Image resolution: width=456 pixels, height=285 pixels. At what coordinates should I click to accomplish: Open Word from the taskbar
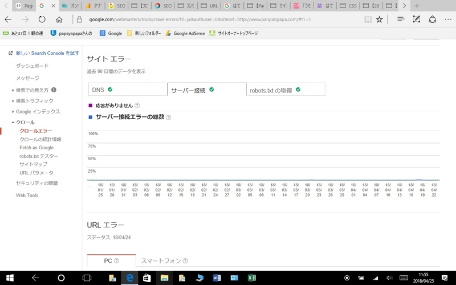[x=217, y=278]
